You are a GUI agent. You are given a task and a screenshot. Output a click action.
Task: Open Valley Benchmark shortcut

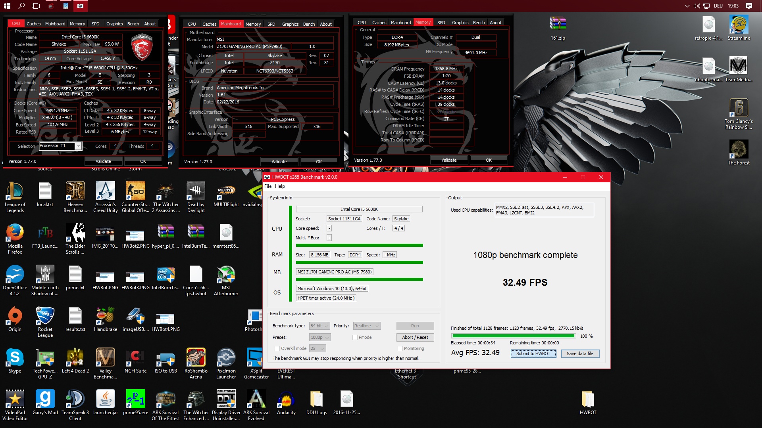(x=105, y=363)
